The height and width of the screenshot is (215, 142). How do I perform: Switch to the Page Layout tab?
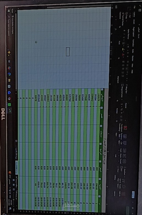pos(133,32)
